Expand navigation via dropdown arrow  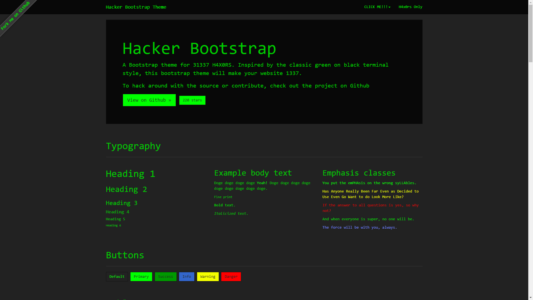390,7
